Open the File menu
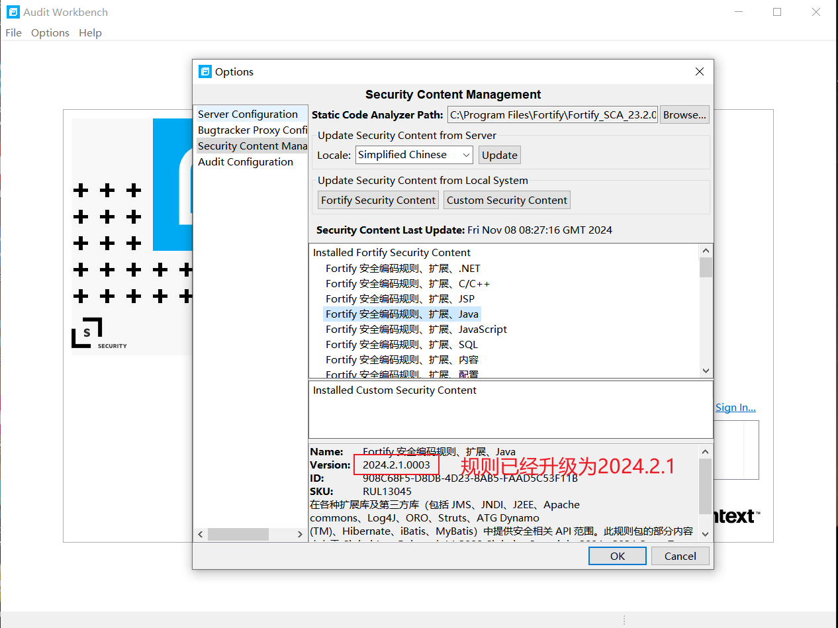Screen dimensions: 838x628 click(x=13, y=32)
